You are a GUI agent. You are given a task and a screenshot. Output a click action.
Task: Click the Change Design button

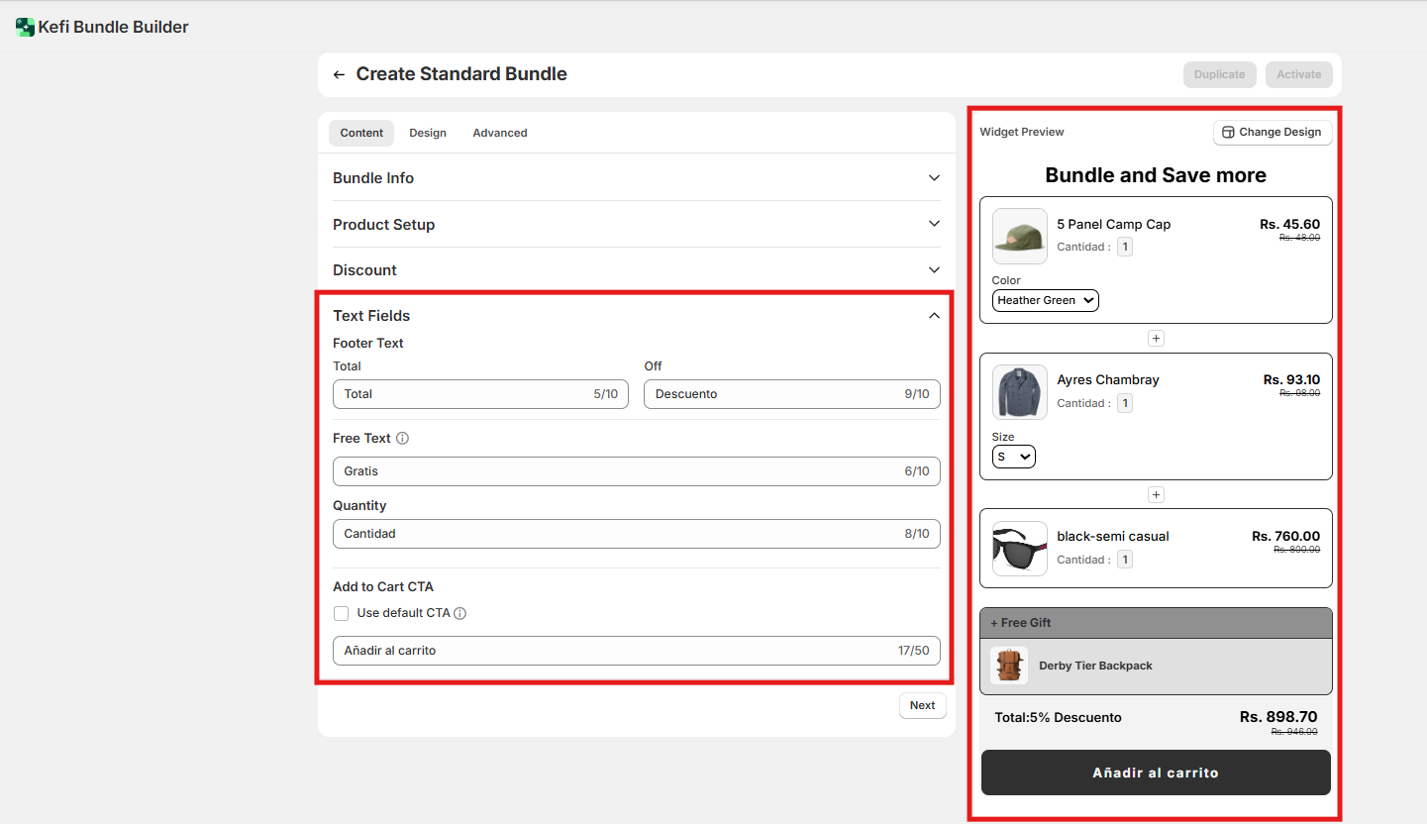point(1272,132)
